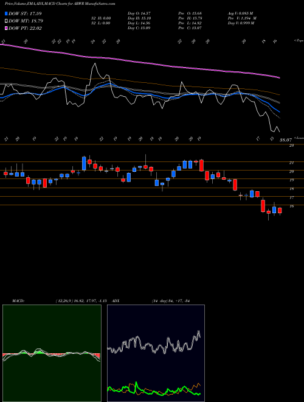This screenshot has height=402, width=304.
Task: Click the price axis label 19
Action: click(291, 180)
